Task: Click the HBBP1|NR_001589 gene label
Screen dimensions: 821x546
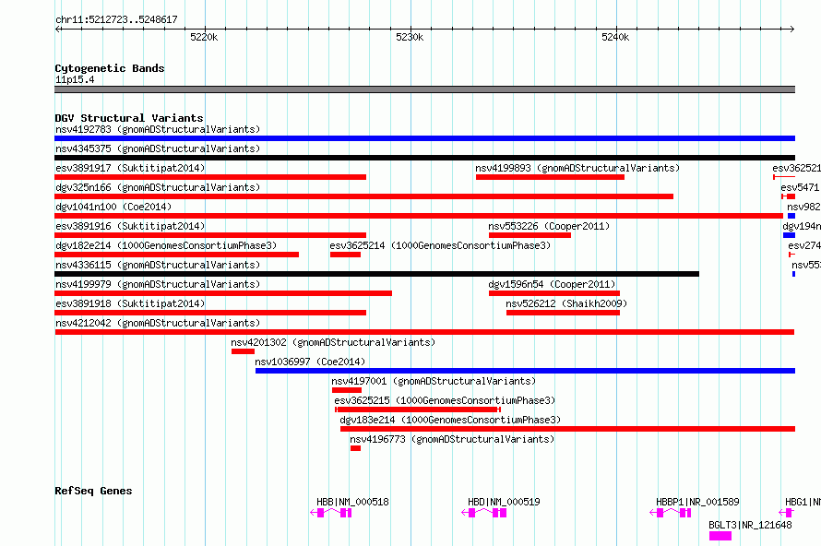Action: point(697,502)
